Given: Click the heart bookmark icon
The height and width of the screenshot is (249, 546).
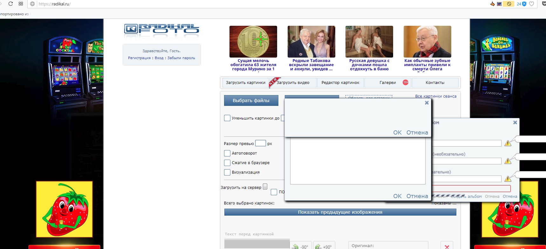Looking at the screenshot, I should (x=531, y=4).
